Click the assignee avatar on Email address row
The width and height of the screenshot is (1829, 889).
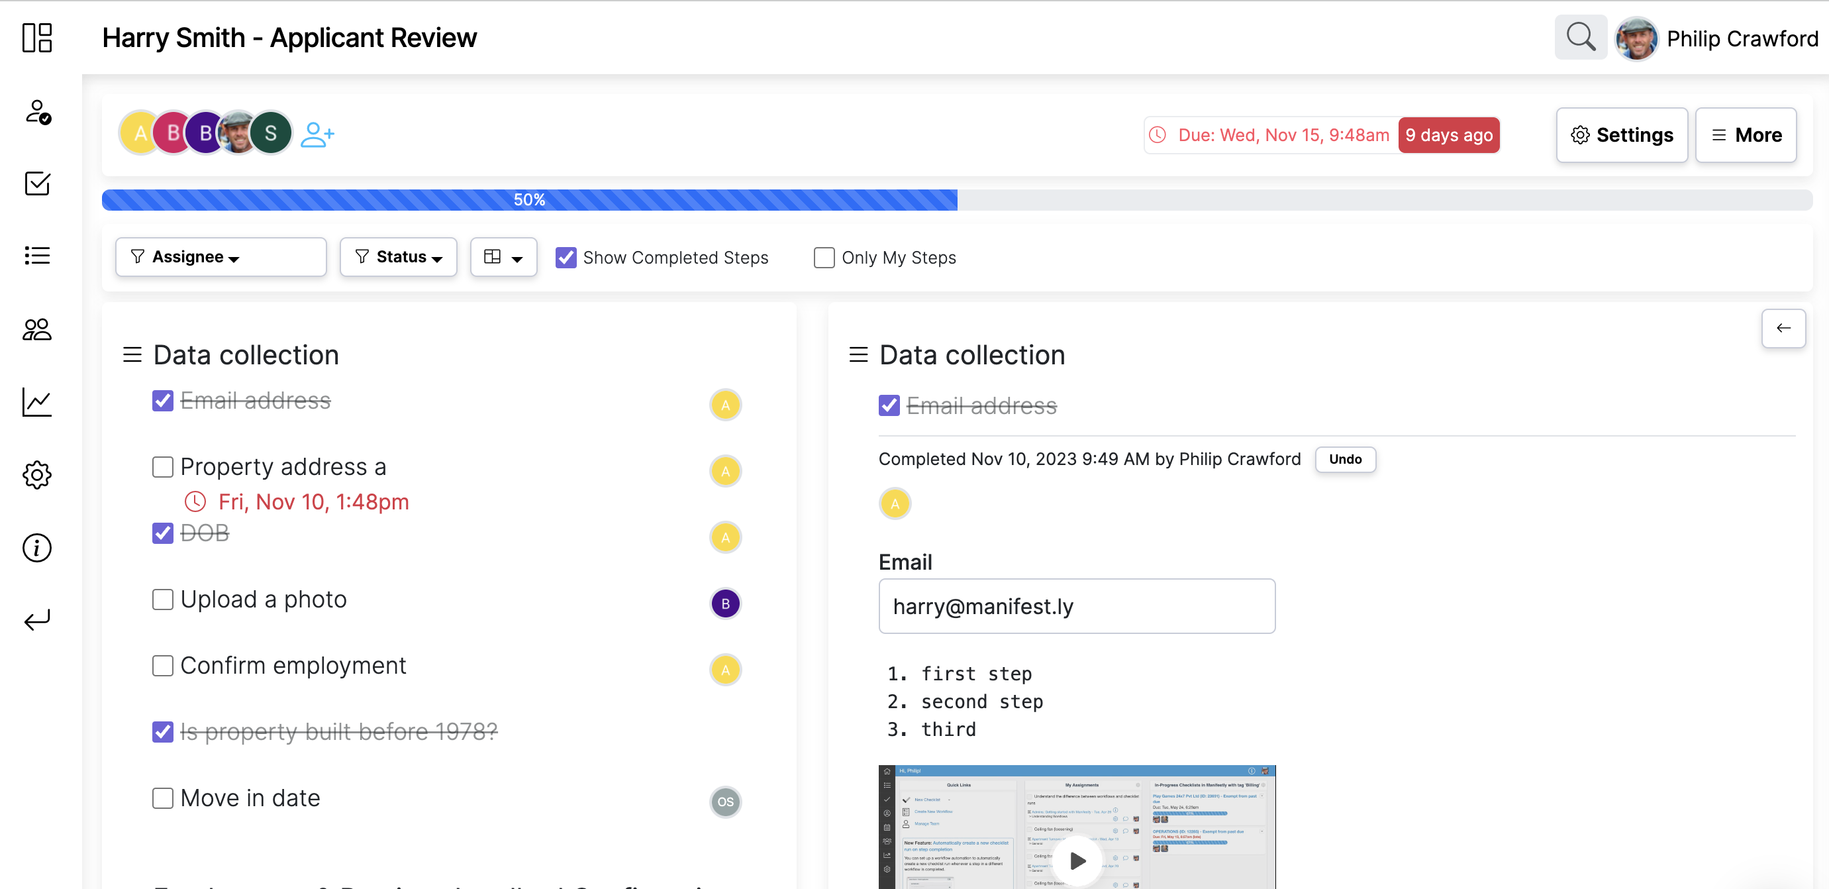(x=725, y=405)
